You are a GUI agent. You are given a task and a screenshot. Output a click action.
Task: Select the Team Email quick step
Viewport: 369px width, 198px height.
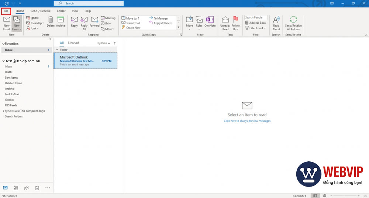(131, 23)
